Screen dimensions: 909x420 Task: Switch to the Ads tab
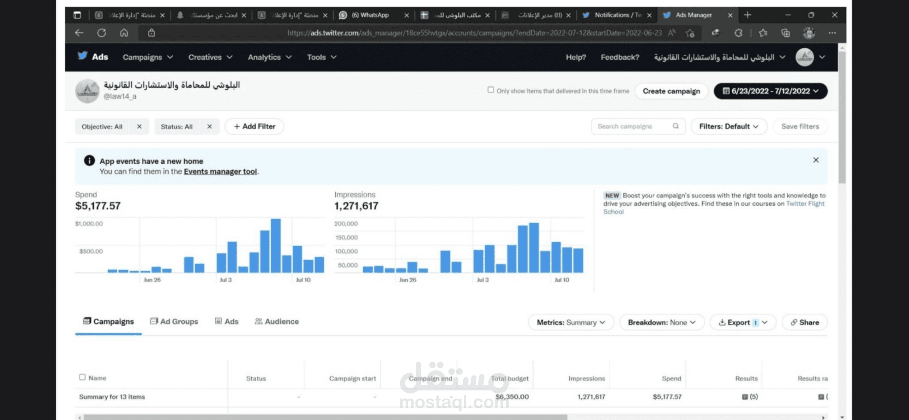point(227,322)
